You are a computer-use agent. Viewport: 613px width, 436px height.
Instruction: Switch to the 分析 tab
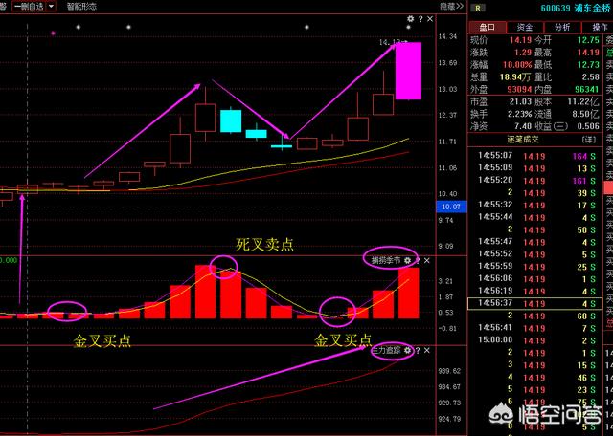[562, 27]
